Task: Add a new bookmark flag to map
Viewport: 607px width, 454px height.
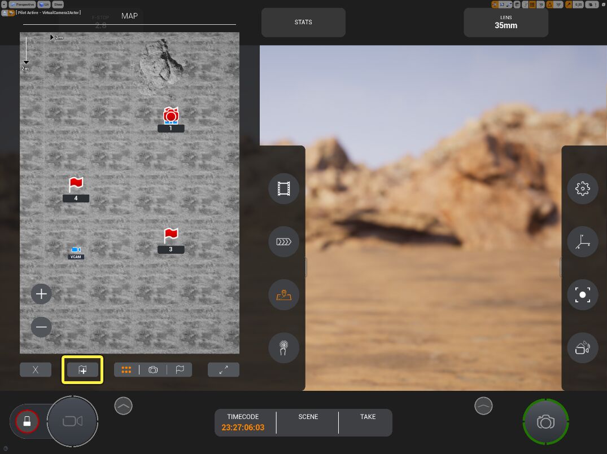Action: 82,370
